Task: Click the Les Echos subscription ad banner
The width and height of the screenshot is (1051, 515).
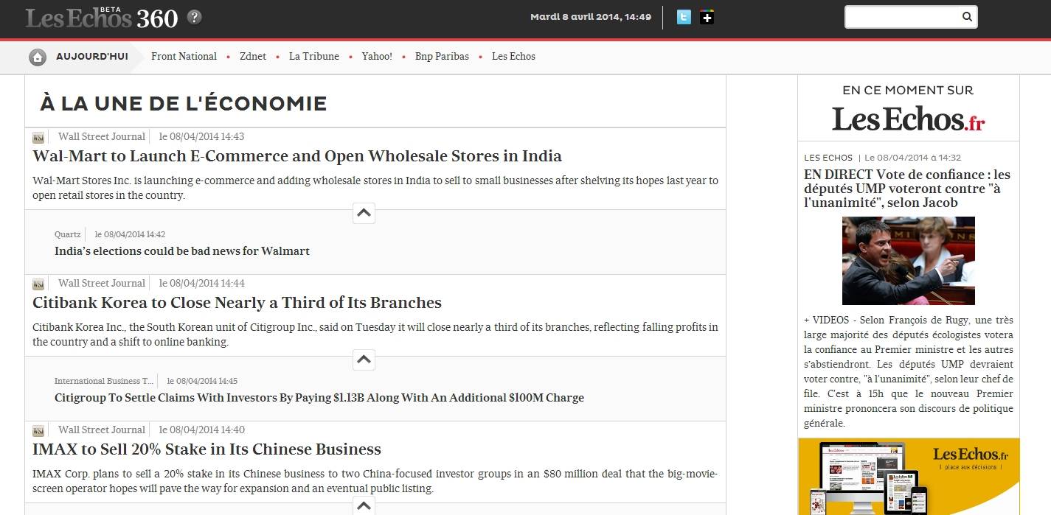Action: (908, 477)
